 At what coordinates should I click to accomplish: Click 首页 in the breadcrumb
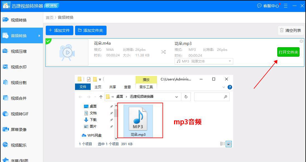(50, 17)
